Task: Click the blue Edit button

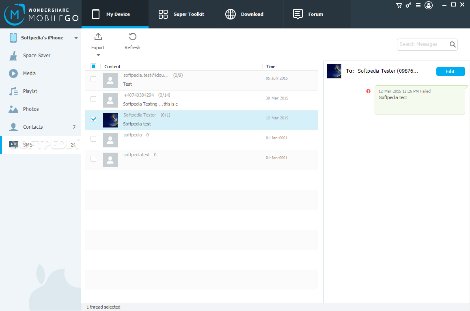Action: [451, 71]
